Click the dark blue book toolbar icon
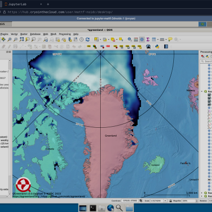The width and height of the screenshot is (212, 212). click(166, 47)
